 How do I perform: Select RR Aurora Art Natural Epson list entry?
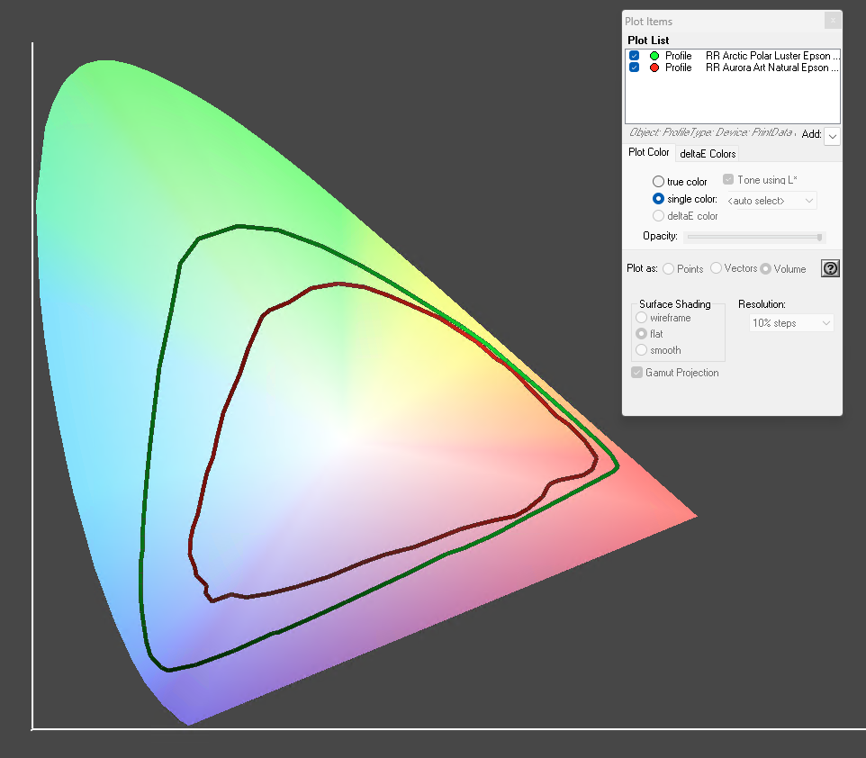[x=772, y=68]
